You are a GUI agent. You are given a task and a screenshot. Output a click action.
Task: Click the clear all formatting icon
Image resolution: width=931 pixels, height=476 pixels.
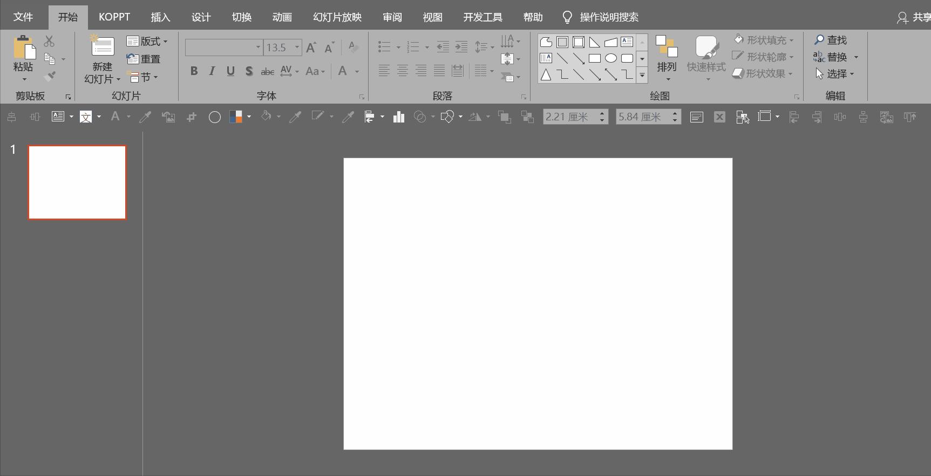[x=353, y=47]
